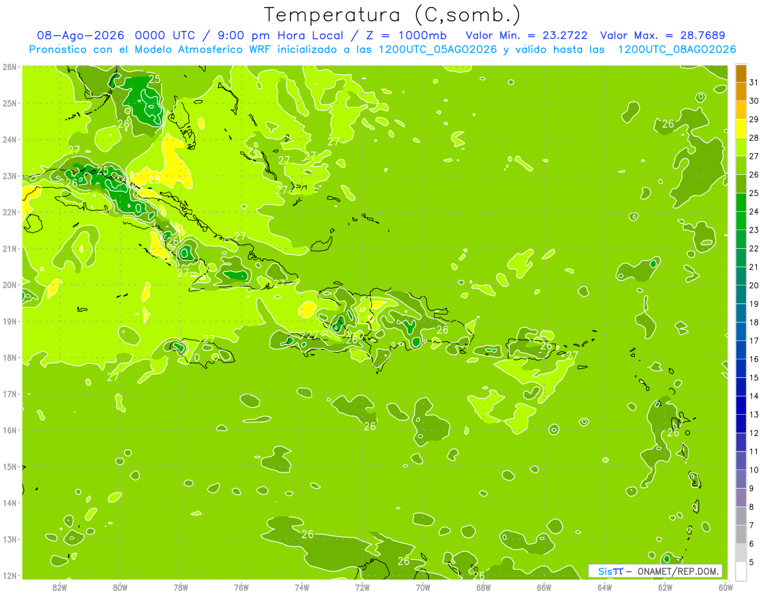This screenshot has width=771, height=596.
Task: Select the yellow swatch between legend values 28 and 29
Action: pos(741,129)
